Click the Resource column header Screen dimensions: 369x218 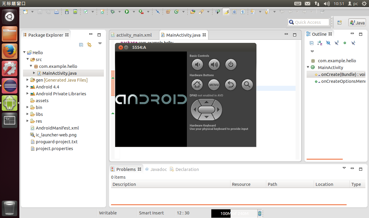click(x=248, y=184)
